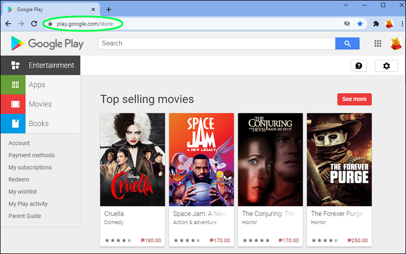The height and width of the screenshot is (254, 406).
Task: Open the tab search chevron in title bar
Action: pos(346,5)
